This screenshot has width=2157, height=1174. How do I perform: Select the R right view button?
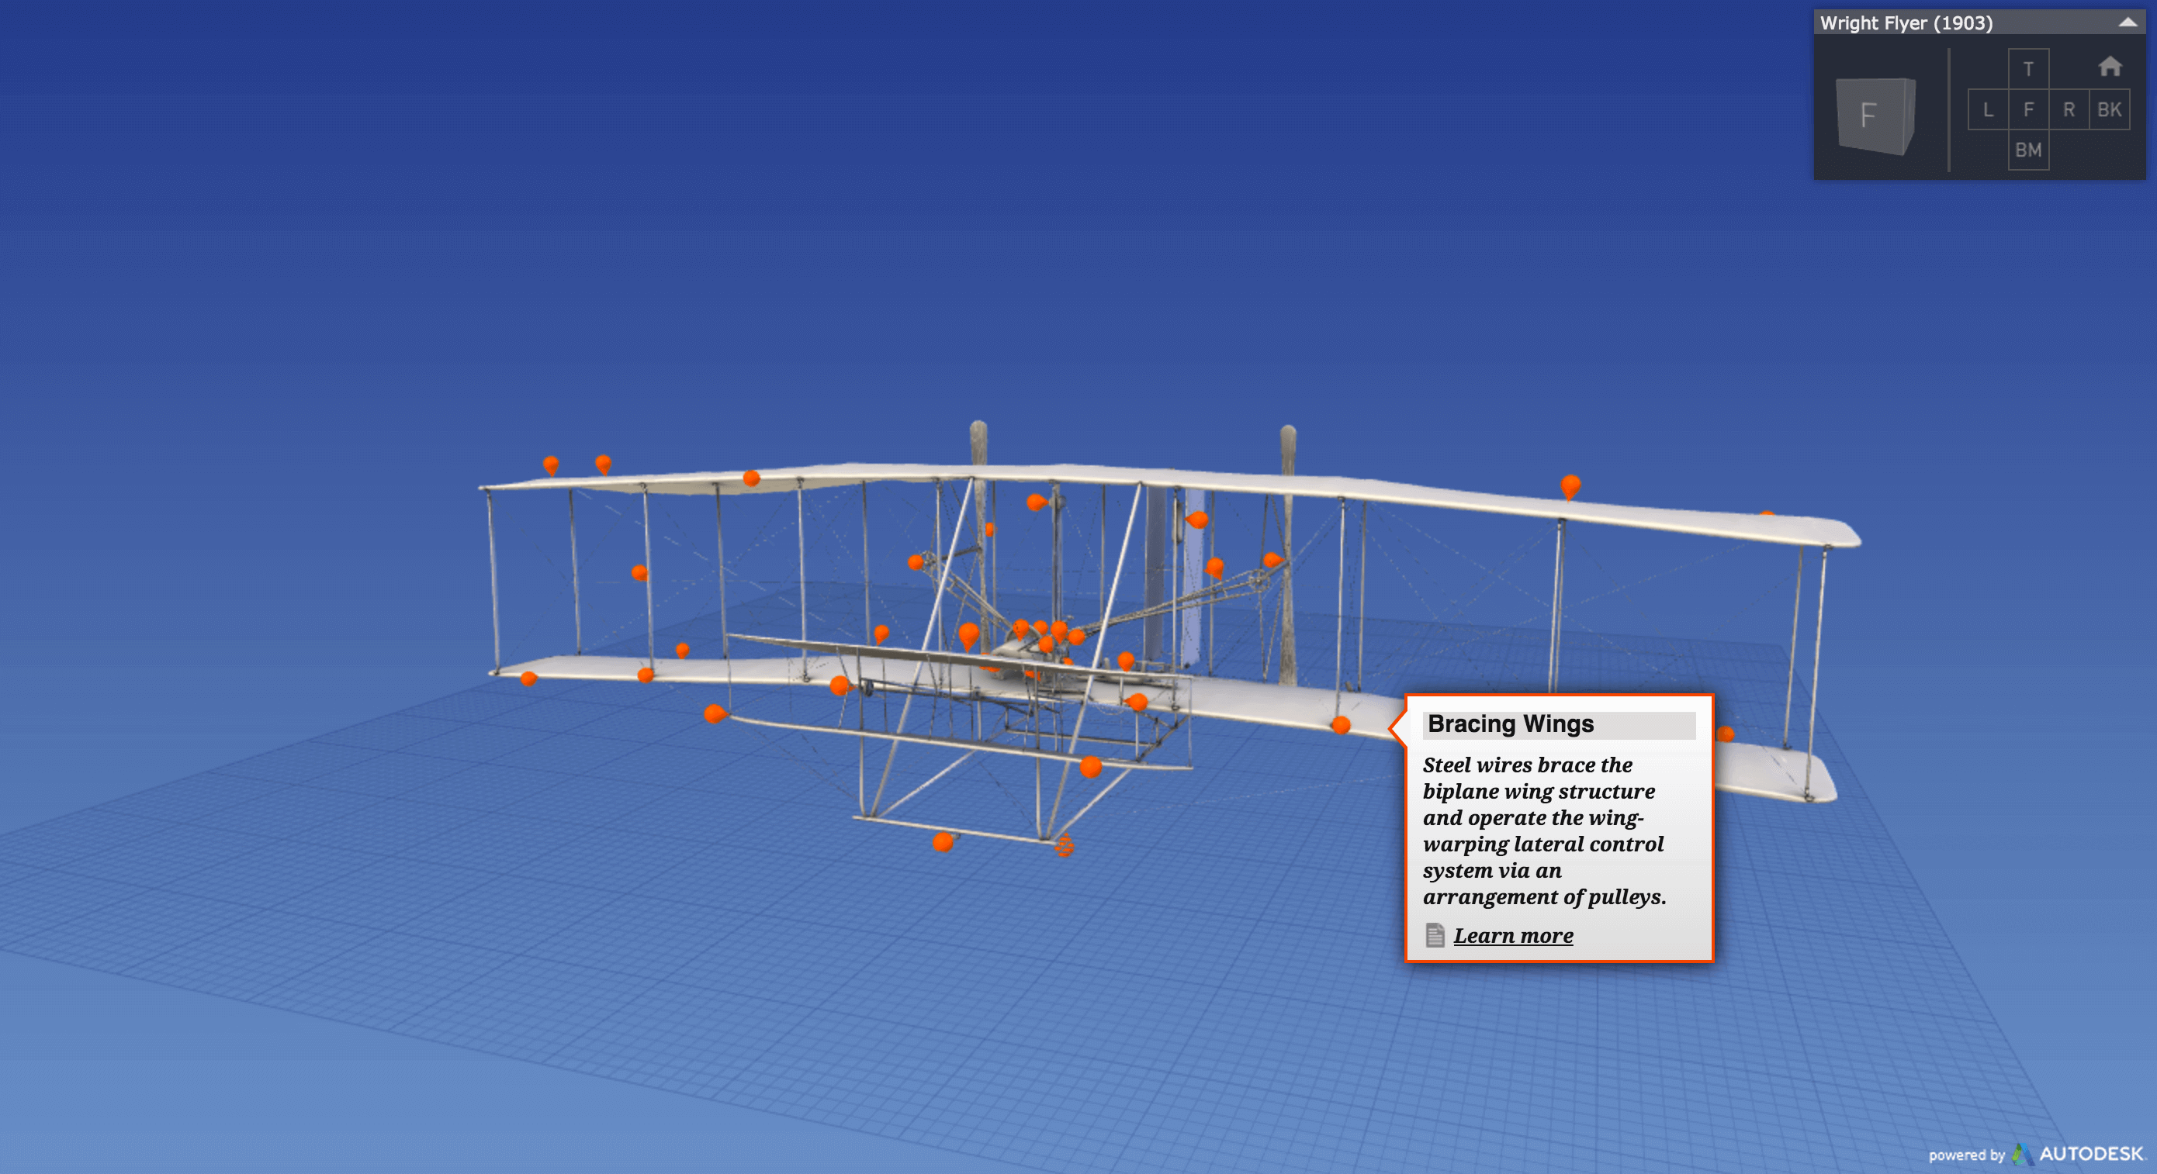tap(2069, 109)
